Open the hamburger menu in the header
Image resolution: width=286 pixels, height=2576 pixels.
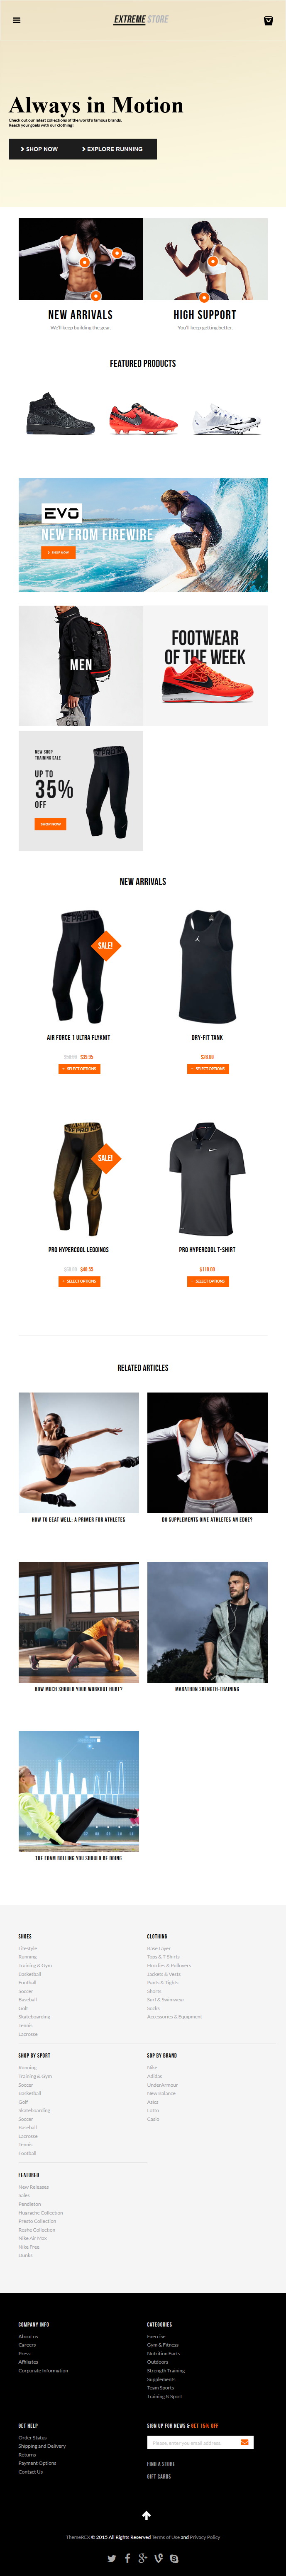pyautogui.click(x=16, y=20)
